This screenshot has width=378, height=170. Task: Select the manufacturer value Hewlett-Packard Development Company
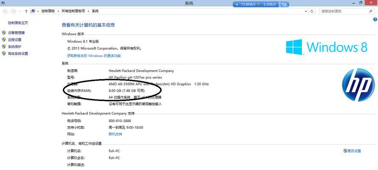pos(141,71)
